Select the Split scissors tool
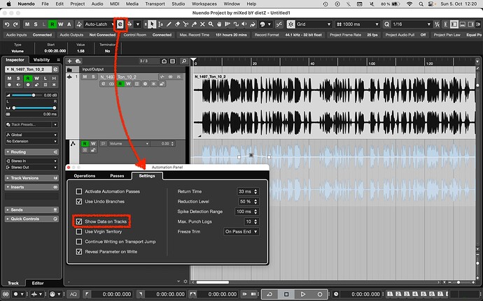This screenshot has width=483, height=301. coord(185,24)
